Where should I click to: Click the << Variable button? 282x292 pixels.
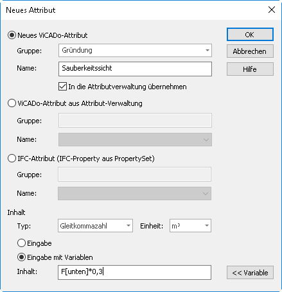click(x=250, y=273)
